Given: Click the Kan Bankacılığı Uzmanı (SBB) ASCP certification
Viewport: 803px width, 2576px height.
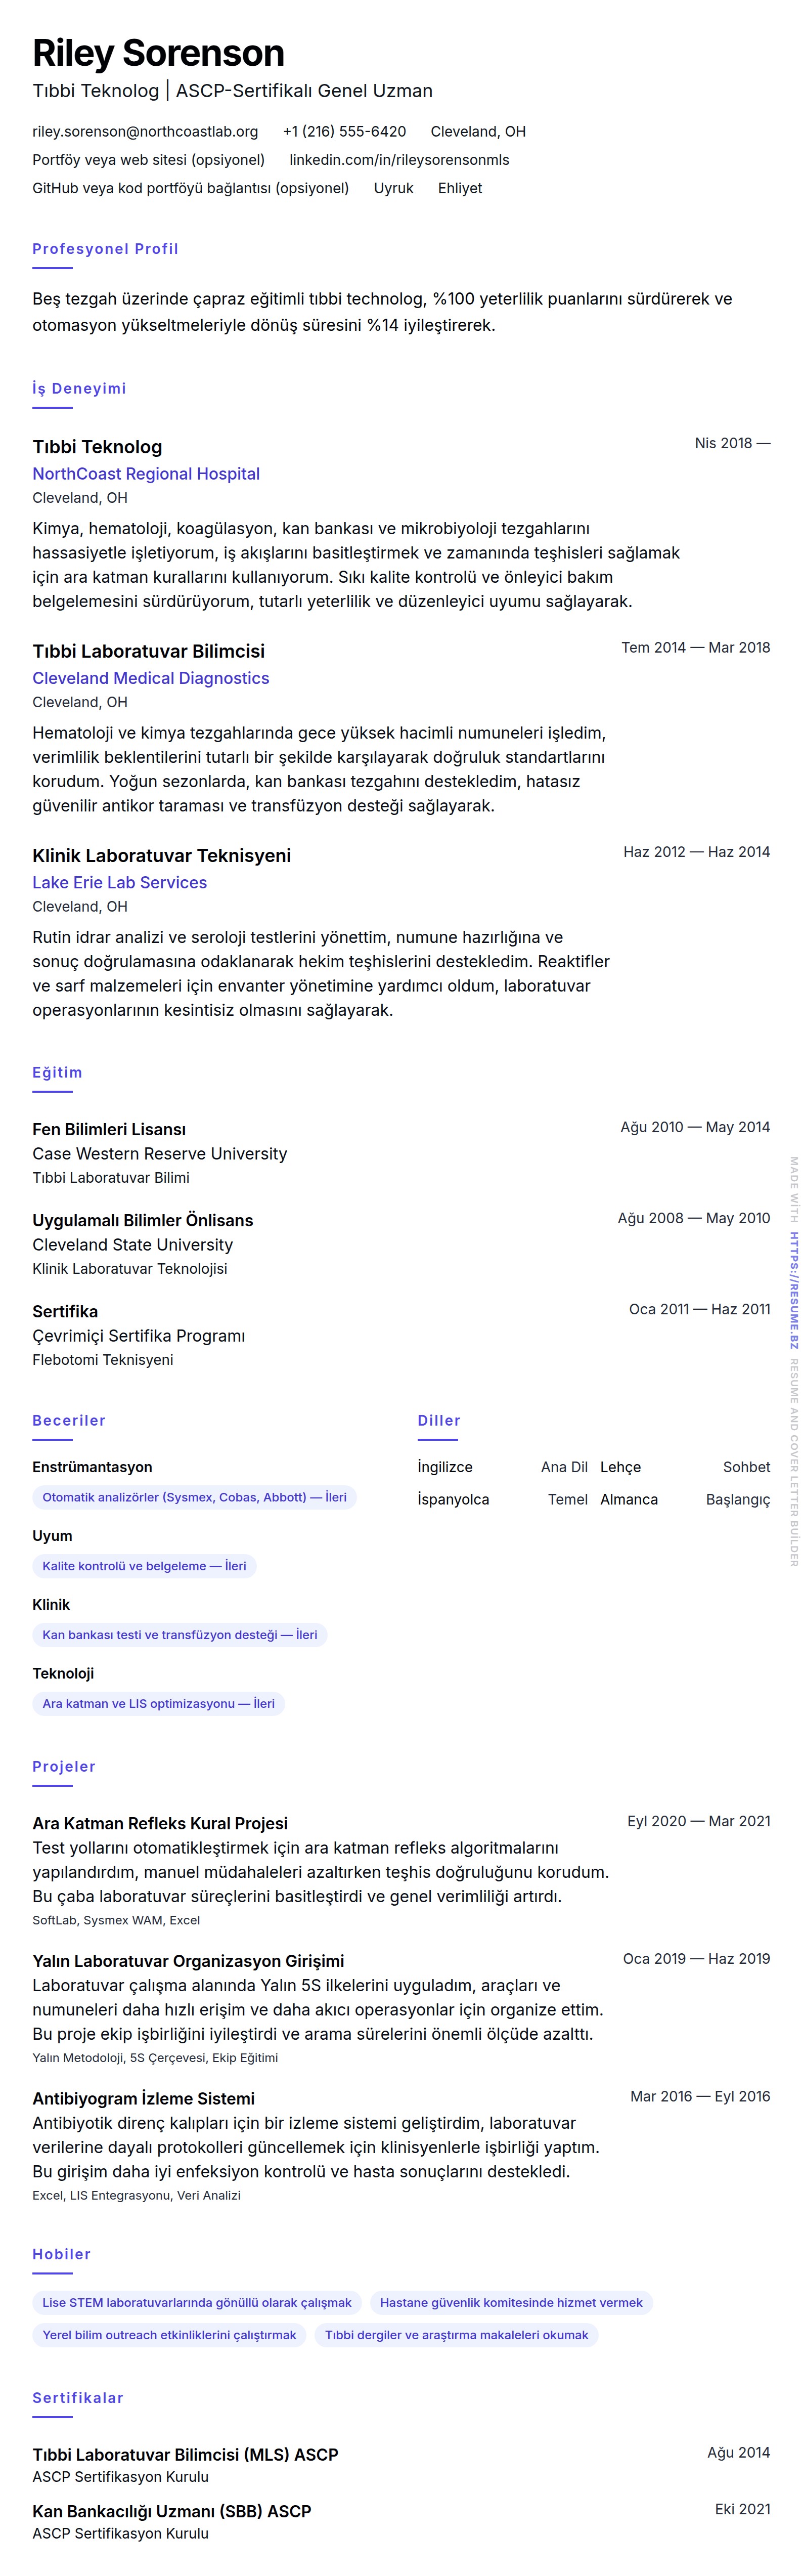Looking at the screenshot, I should coord(172,2511).
